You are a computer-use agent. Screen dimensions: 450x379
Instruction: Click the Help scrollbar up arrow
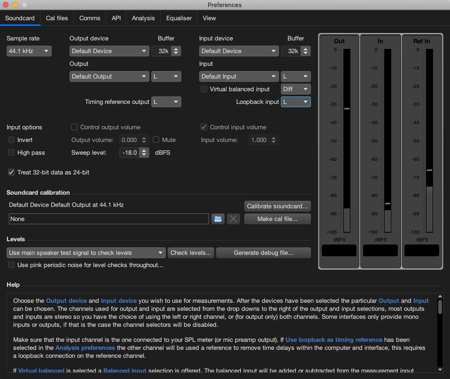[440, 296]
